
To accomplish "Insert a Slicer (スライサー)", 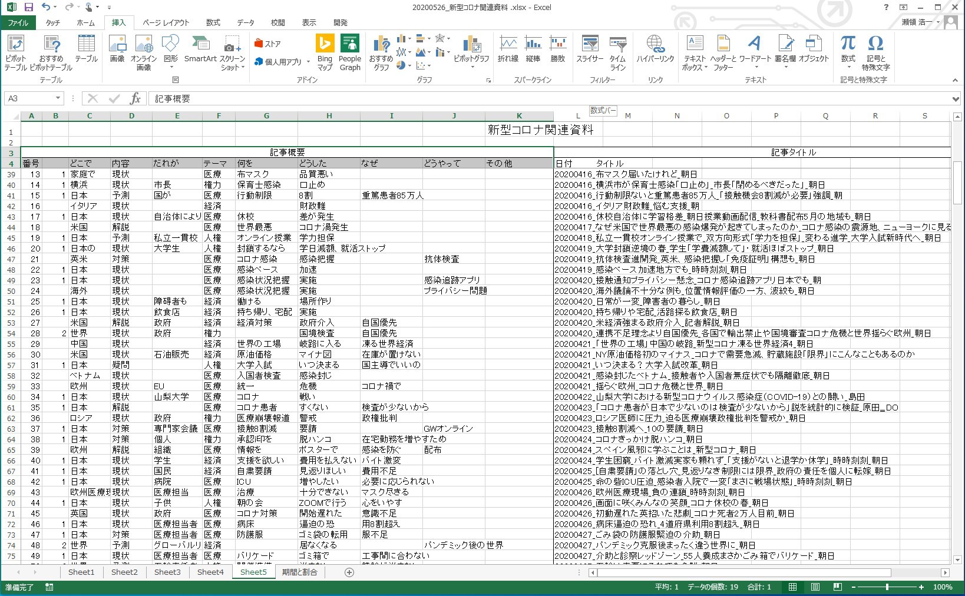I will point(590,49).
